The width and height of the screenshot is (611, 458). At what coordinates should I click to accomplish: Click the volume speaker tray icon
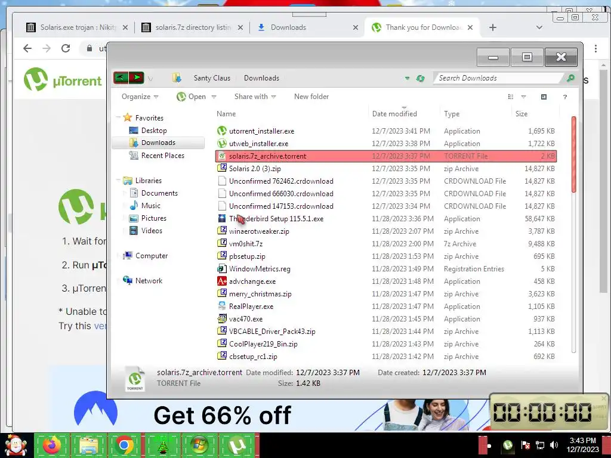(x=553, y=445)
